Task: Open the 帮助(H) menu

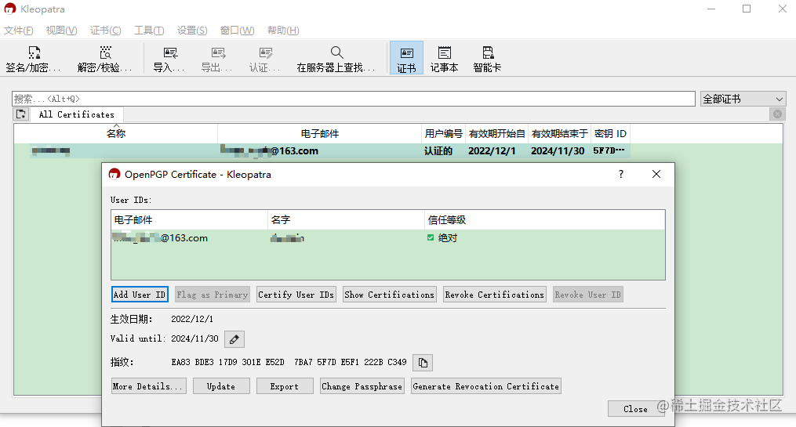Action: pos(283,31)
